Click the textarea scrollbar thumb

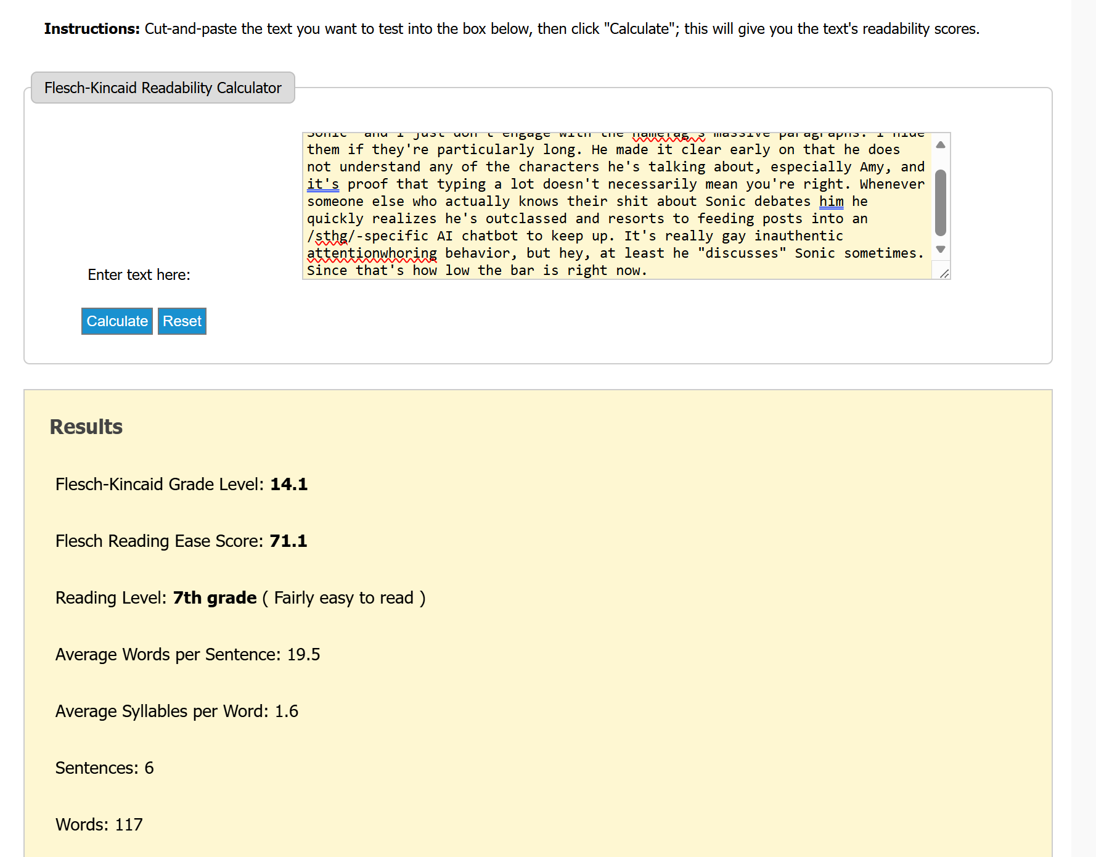click(941, 203)
